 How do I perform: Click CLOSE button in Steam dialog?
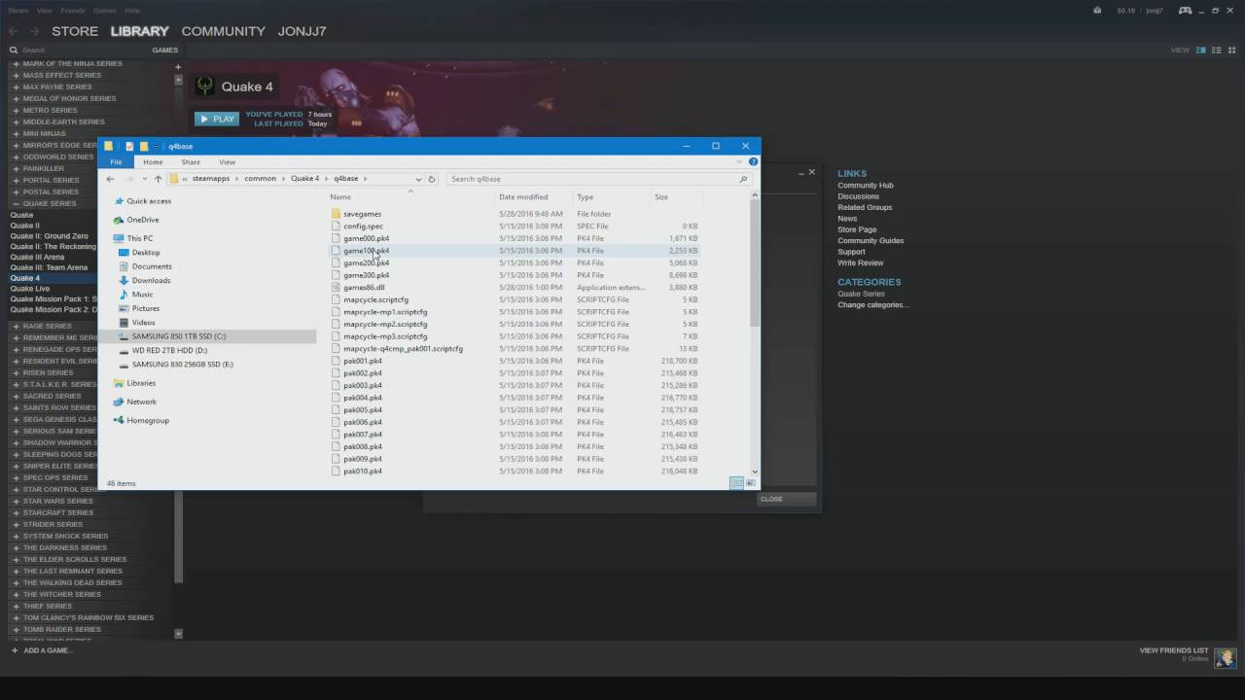coord(787,499)
